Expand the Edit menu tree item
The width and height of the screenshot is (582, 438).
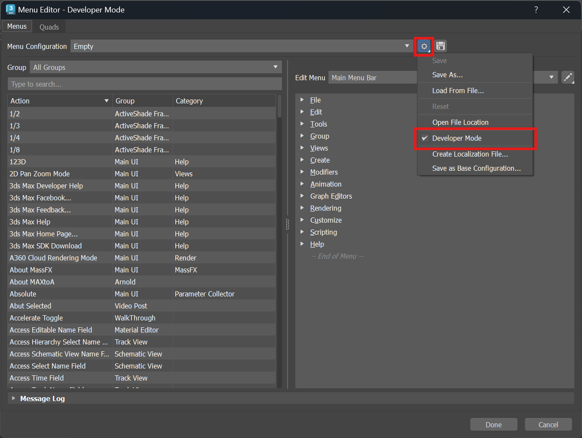click(302, 112)
